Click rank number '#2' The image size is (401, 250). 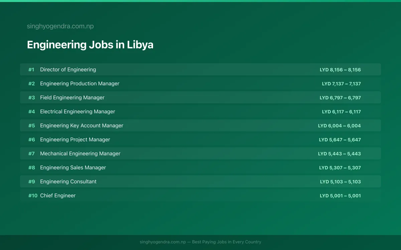(31, 84)
